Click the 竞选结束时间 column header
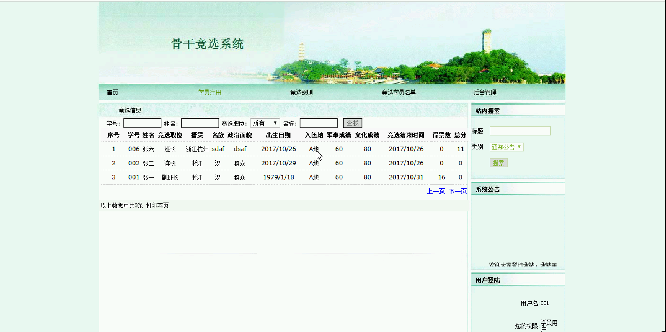 pyautogui.click(x=406, y=135)
